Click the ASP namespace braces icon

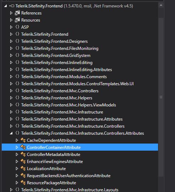[17, 27]
